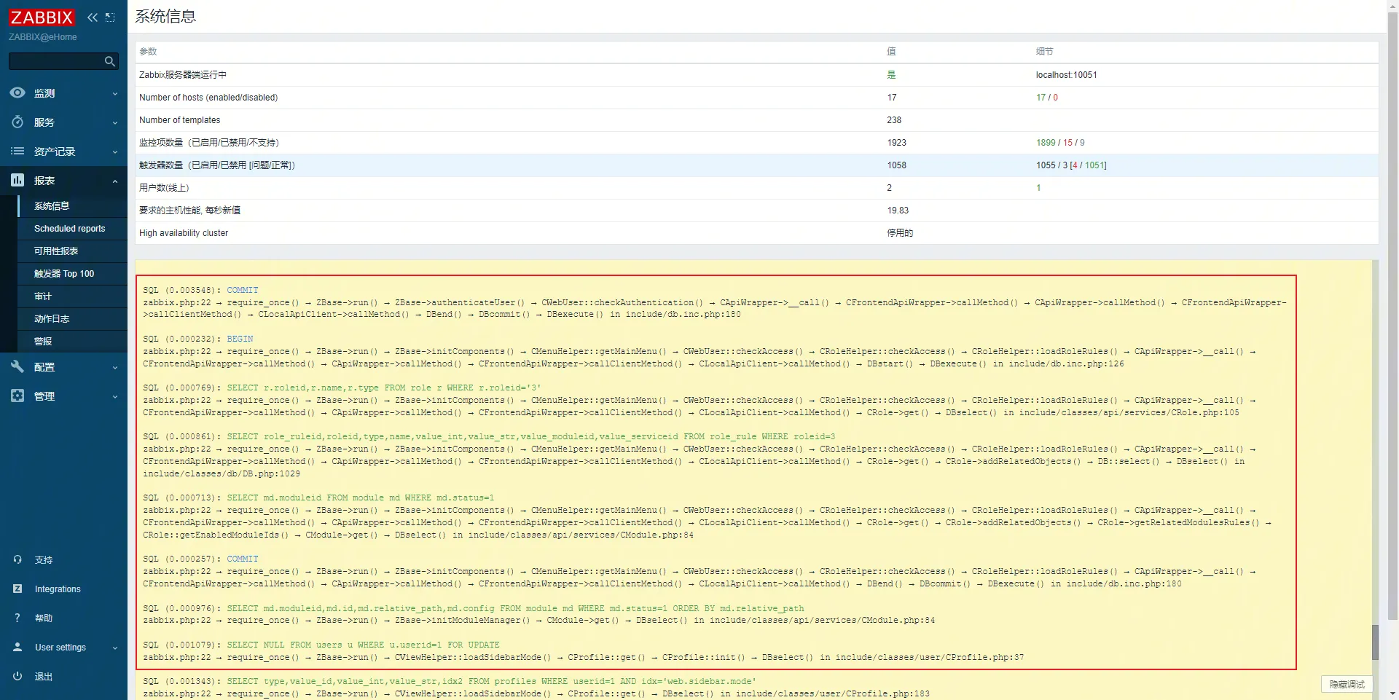The width and height of the screenshot is (1399, 700).
Task: Open the 支持 support link
Action: 44,560
